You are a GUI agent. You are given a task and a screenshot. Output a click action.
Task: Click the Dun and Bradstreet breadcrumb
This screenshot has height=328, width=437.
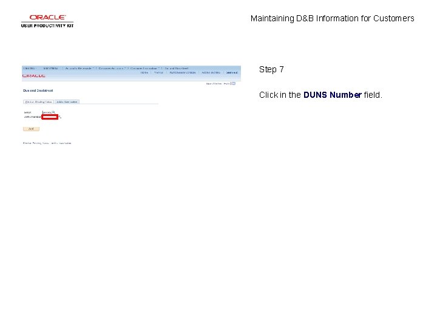click(x=177, y=68)
